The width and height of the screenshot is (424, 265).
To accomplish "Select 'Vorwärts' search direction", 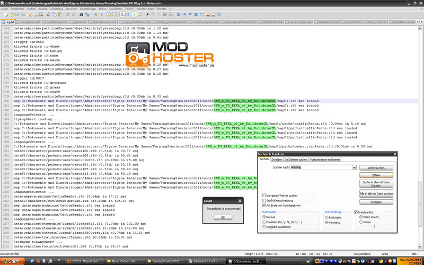I will (326, 223).
